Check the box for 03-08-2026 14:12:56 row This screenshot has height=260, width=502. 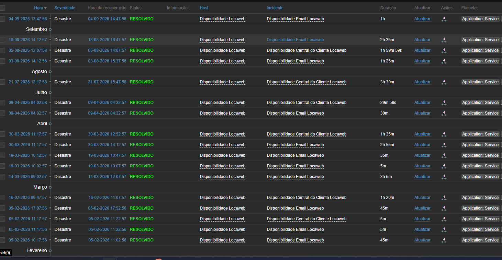[x=2, y=61]
